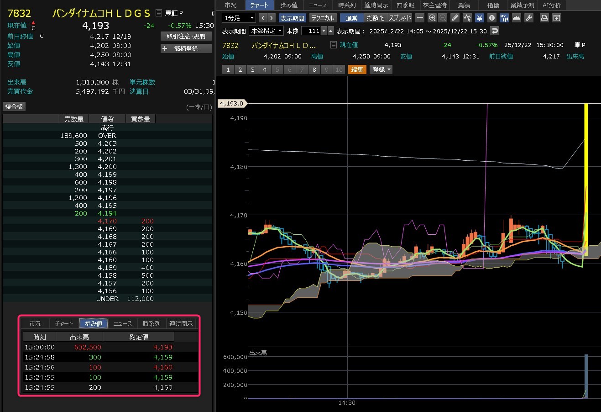Open chart settings wrench icon

point(529,18)
